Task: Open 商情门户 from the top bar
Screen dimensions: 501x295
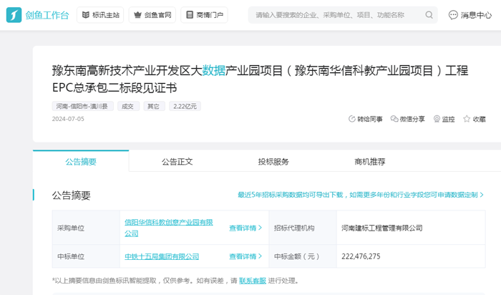Action: click(204, 15)
